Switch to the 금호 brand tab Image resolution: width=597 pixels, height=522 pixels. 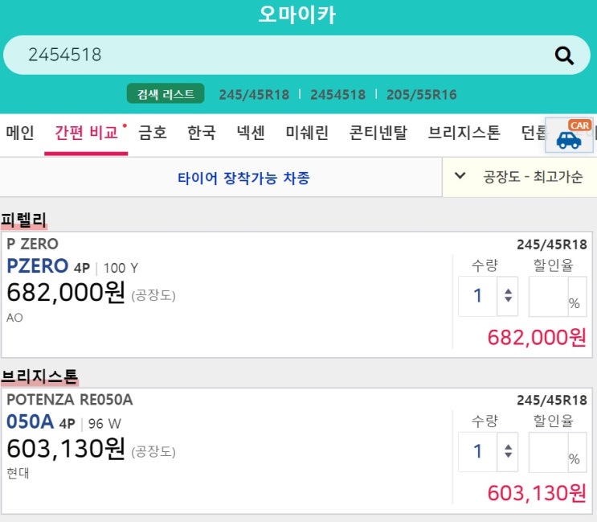pyautogui.click(x=153, y=133)
